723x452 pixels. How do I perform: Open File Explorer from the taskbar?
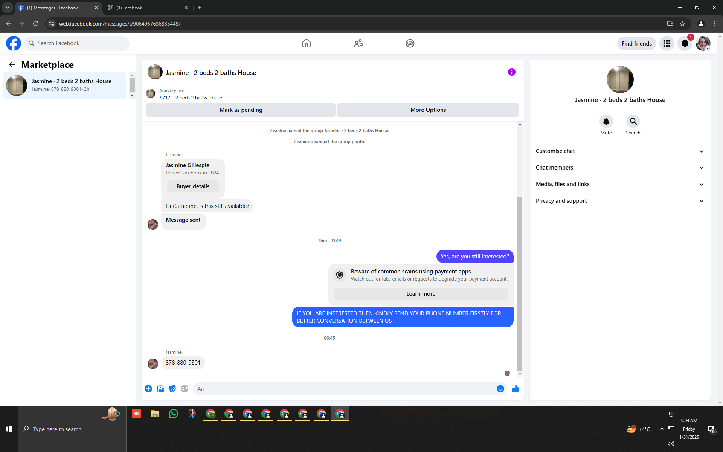[x=155, y=414]
